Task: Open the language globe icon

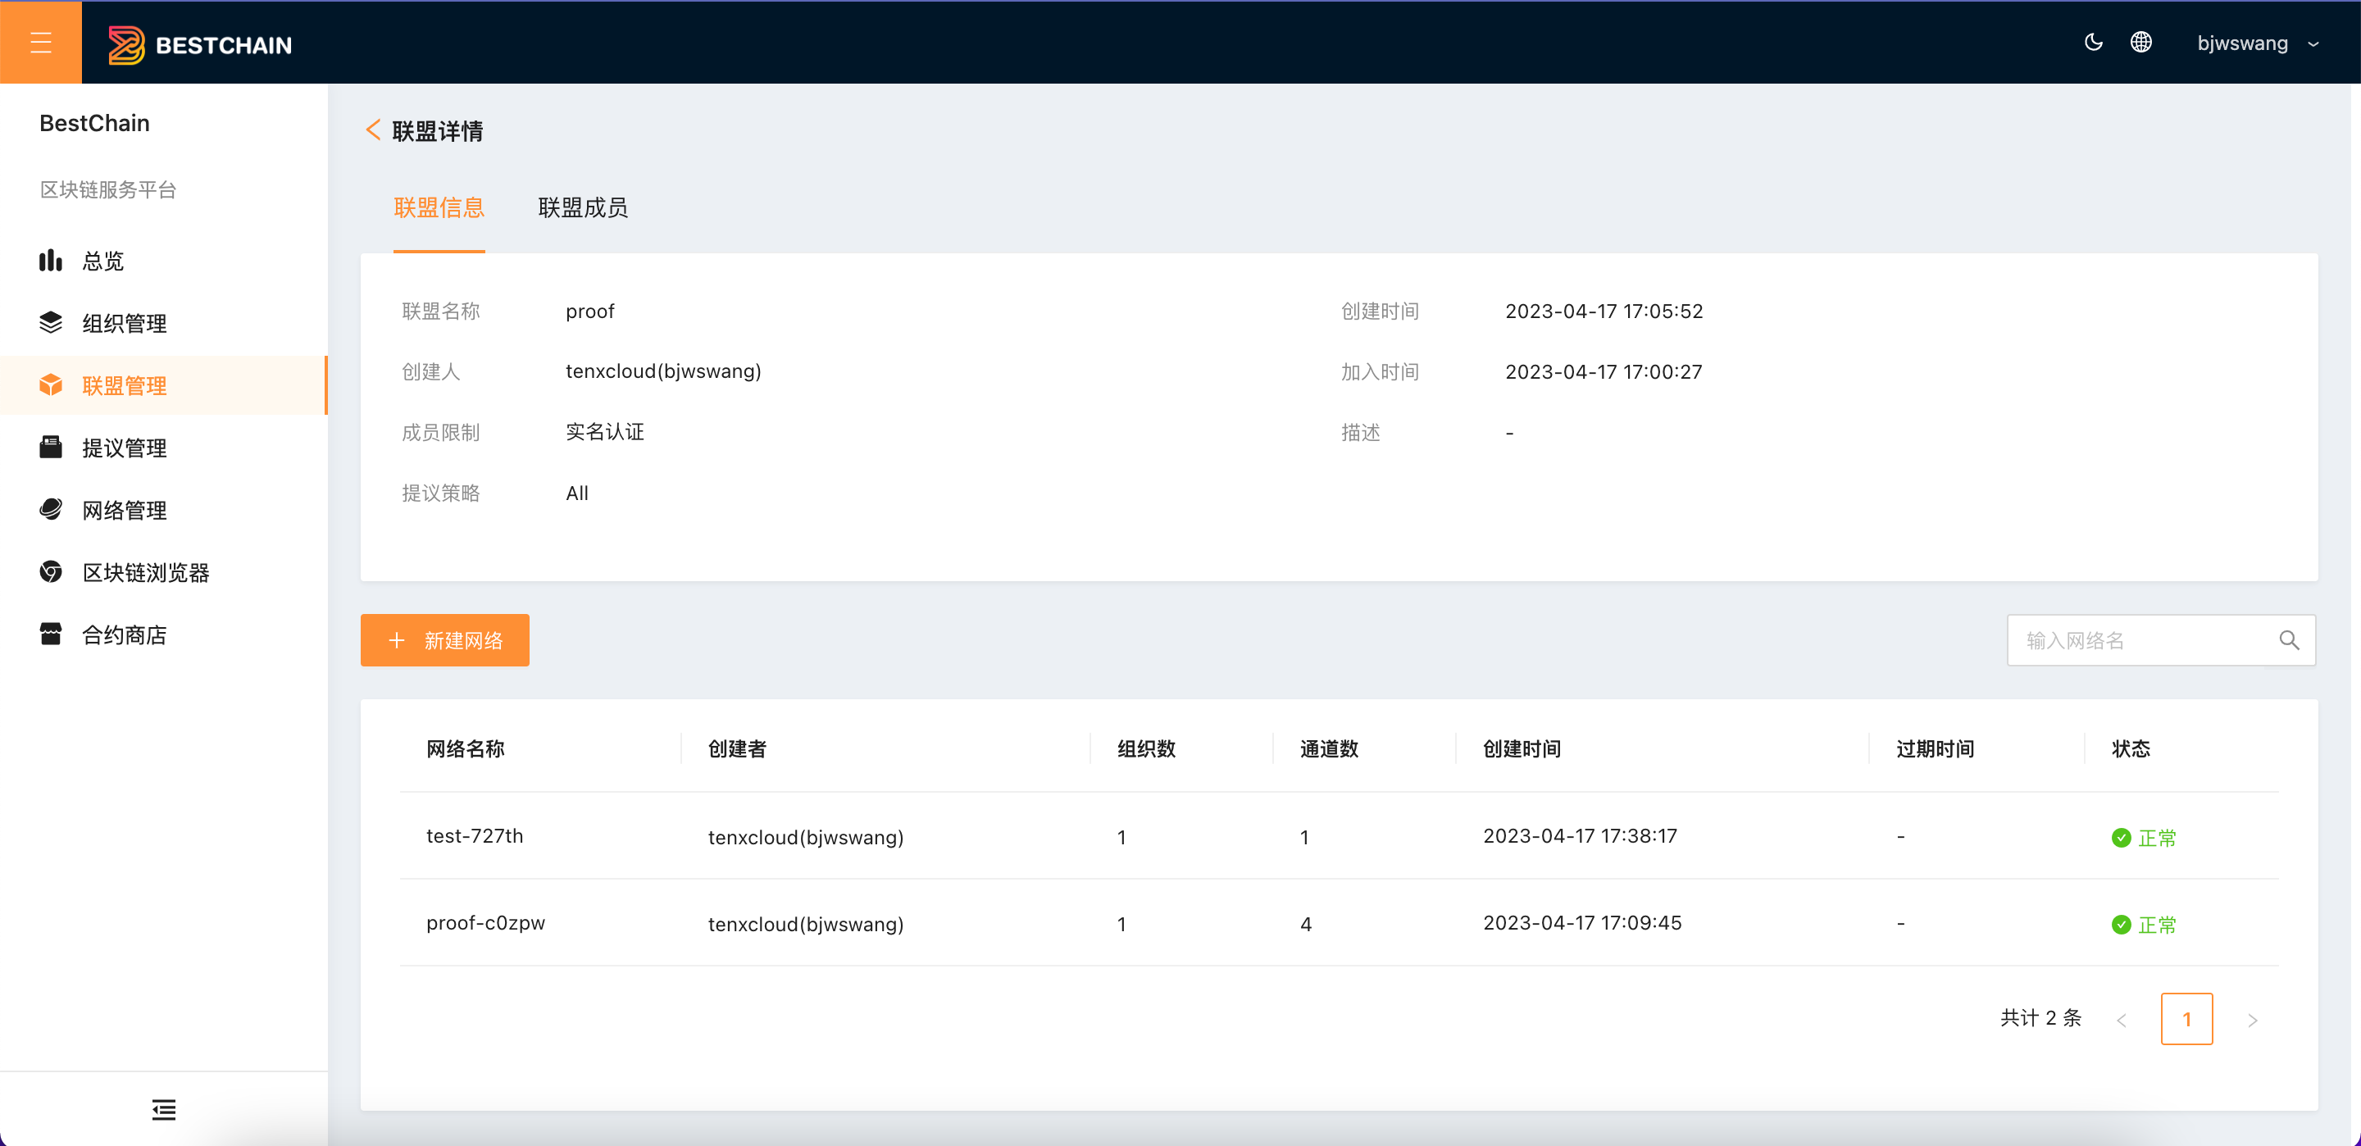Action: (x=2141, y=42)
